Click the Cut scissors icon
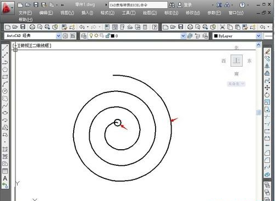275x201 pixels. click(x=222, y=27)
